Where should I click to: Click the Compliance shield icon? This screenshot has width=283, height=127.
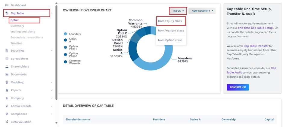pos(7,114)
